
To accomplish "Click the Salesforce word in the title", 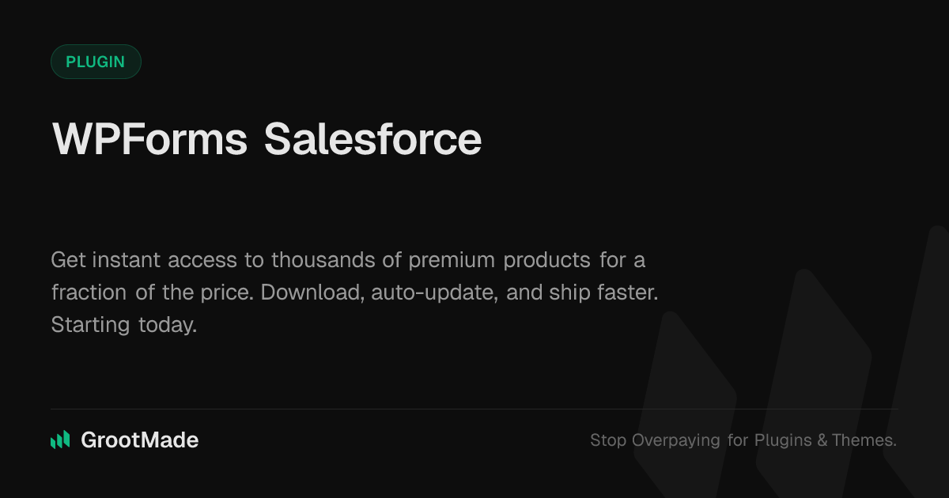I will (x=372, y=140).
